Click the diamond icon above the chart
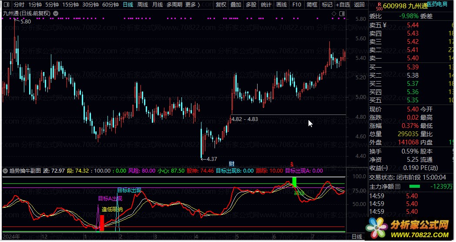Viewport: 456px width, 242px height. (334, 13)
